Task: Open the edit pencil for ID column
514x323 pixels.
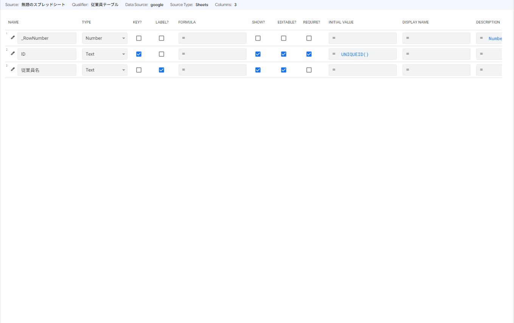Action: click(13, 53)
